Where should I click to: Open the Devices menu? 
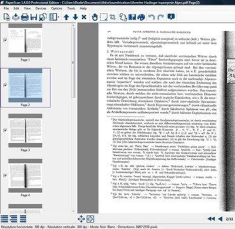(41, 8)
